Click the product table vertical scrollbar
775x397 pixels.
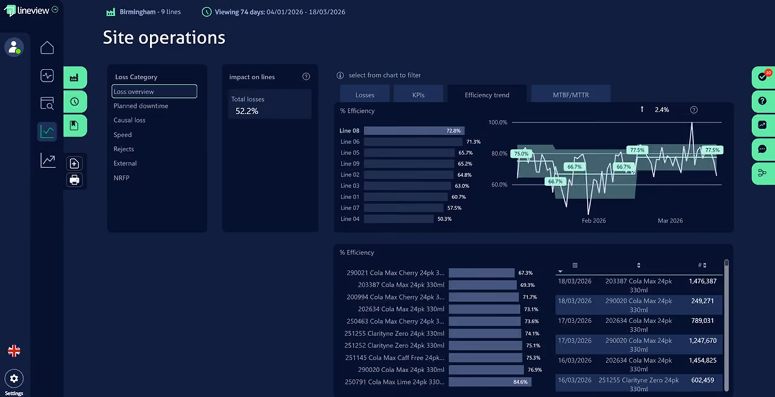(x=727, y=326)
